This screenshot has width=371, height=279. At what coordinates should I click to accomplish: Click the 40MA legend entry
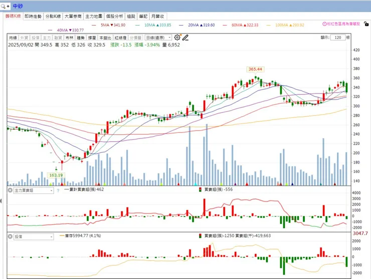[x=66, y=30]
